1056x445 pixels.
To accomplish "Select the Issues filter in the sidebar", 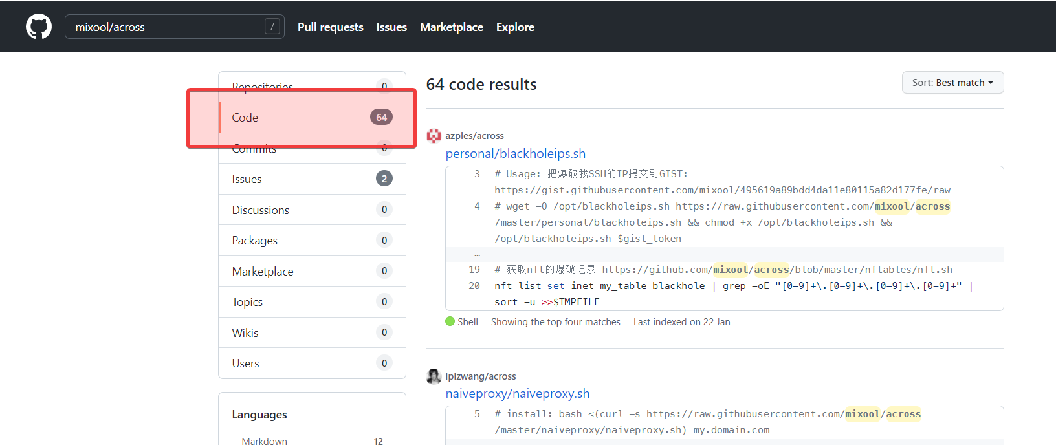I will [x=313, y=179].
